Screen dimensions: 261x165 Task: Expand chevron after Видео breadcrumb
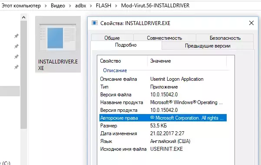point(70,6)
